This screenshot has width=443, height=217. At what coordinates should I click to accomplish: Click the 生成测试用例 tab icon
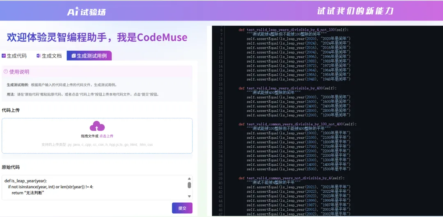point(74,56)
